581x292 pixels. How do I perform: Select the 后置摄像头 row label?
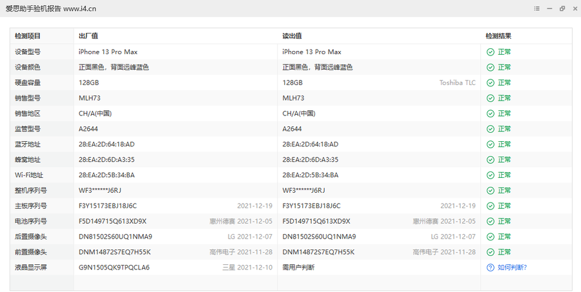coord(31,237)
